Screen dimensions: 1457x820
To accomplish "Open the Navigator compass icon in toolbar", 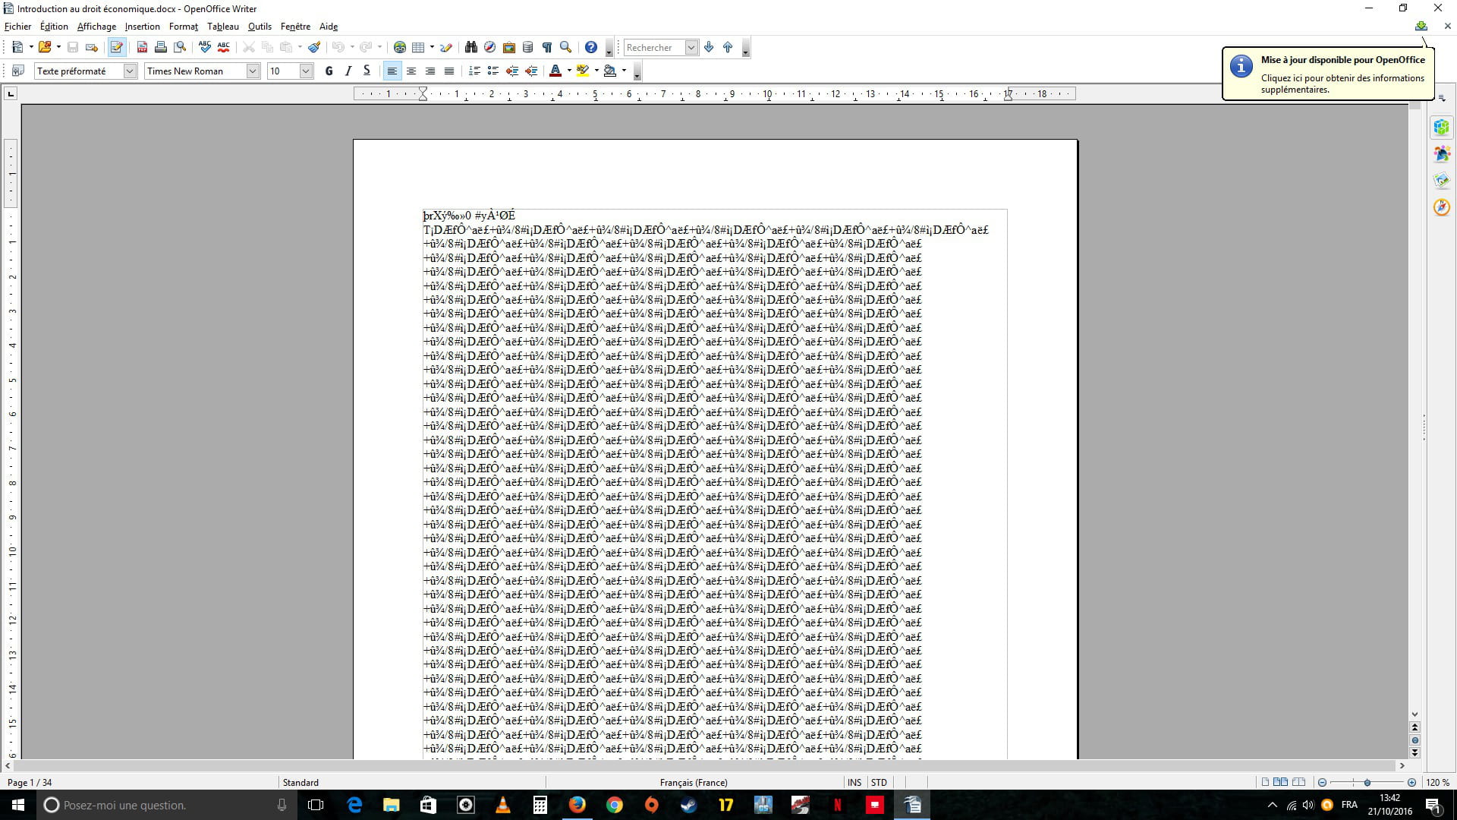I will (489, 47).
